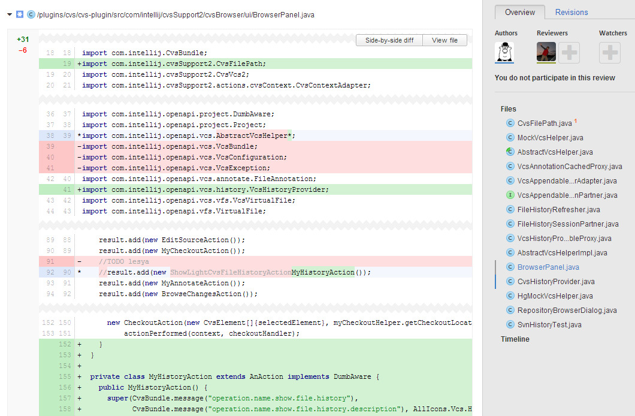Add a watcher with the plus icon
This screenshot has width=635, height=416.
[609, 53]
